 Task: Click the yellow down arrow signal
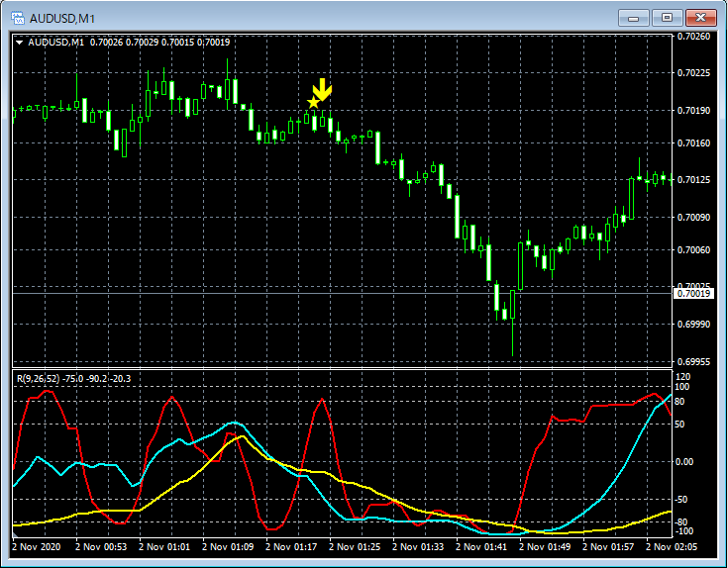coord(323,89)
